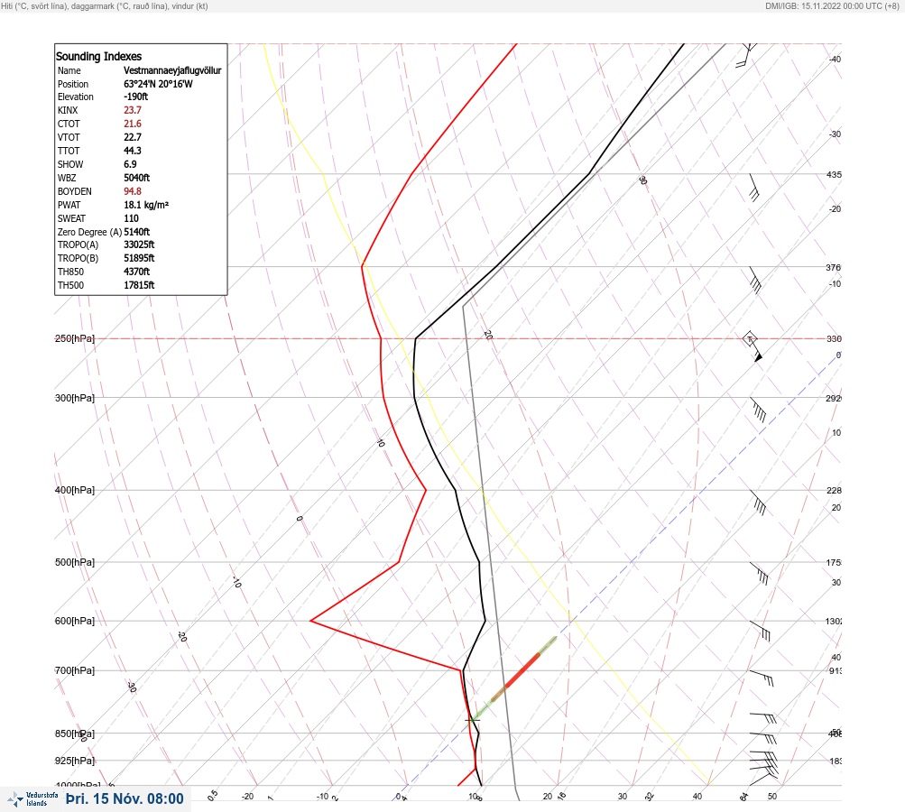Click the TTOT value 44.3
The image size is (905, 812).
[x=132, y=151]
